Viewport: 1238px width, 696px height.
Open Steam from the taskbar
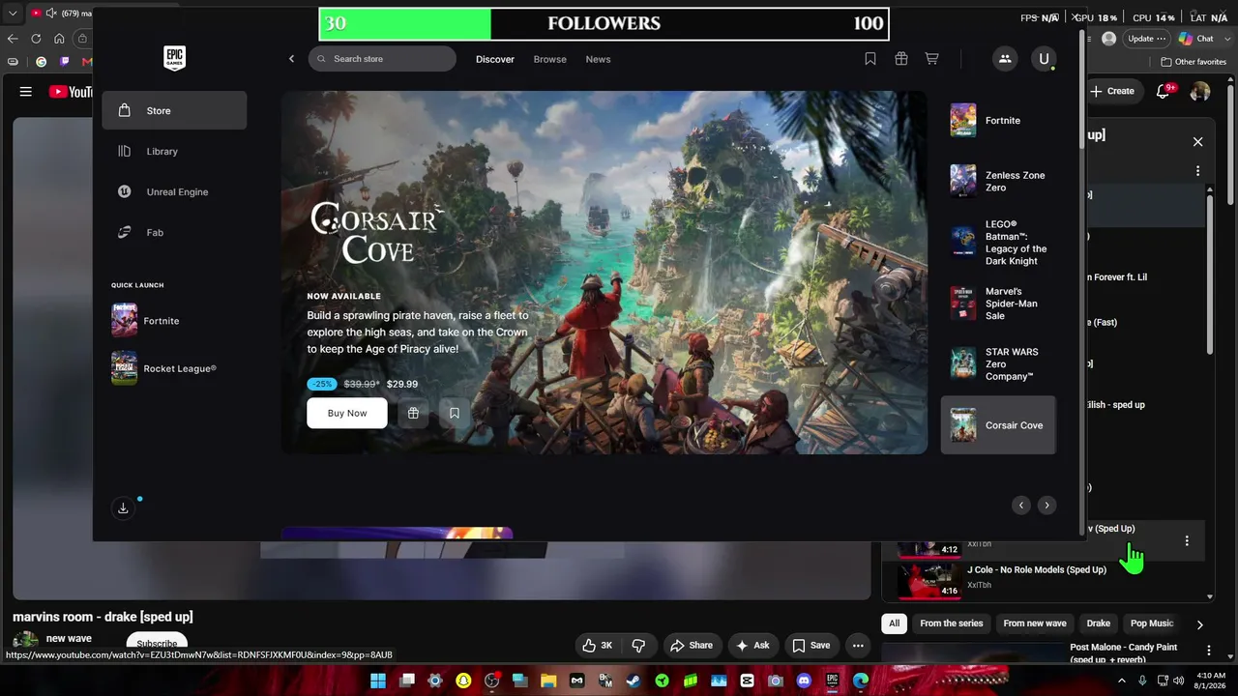coord(633,681)
